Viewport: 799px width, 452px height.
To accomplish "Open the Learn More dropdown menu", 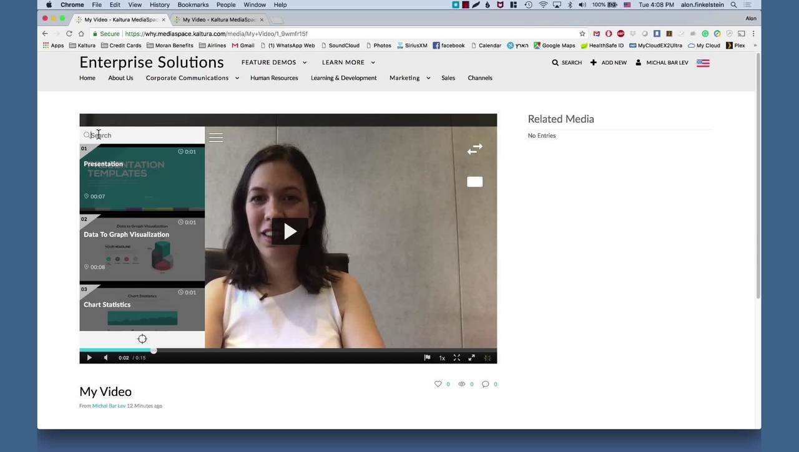I will point(348,62).
